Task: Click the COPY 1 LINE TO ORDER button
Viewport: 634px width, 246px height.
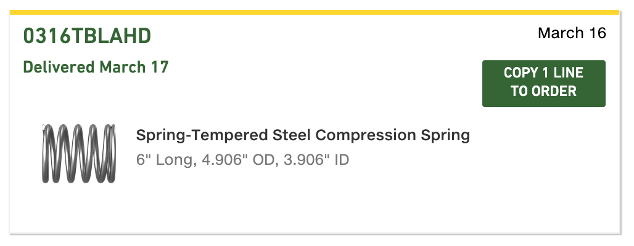Action: [543, 84]
